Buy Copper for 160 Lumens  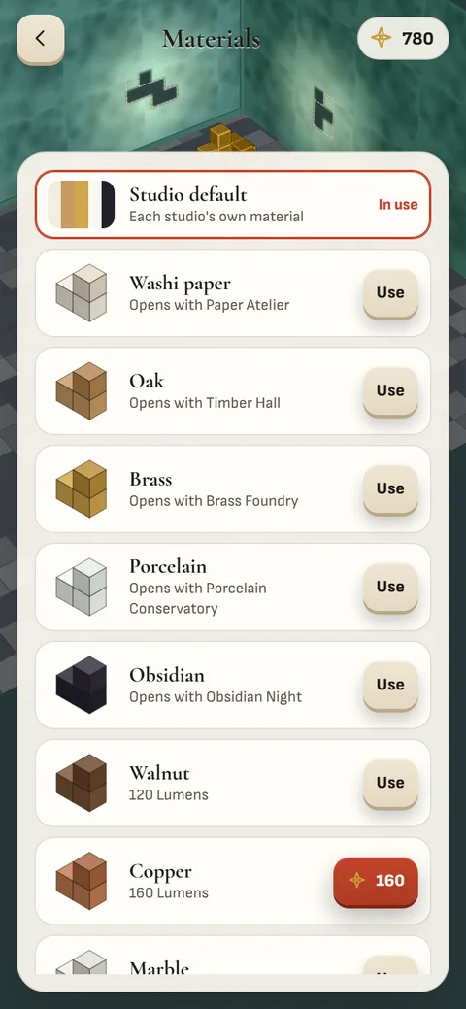point(376,880)
